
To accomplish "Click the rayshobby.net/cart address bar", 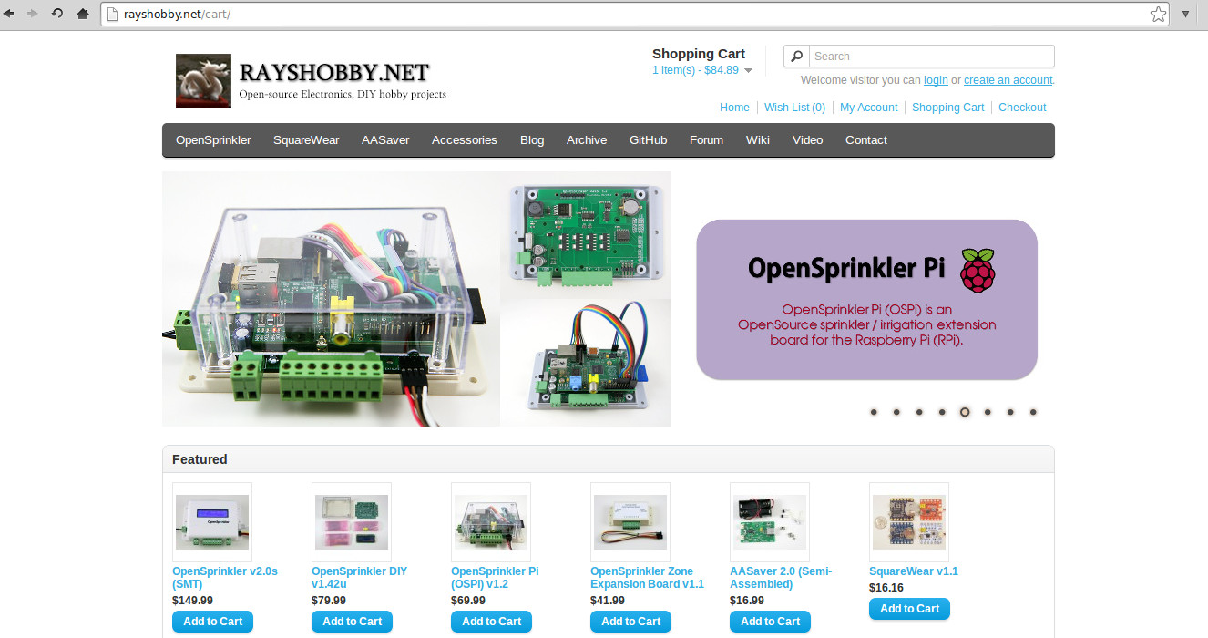I will tap(634, 14).
